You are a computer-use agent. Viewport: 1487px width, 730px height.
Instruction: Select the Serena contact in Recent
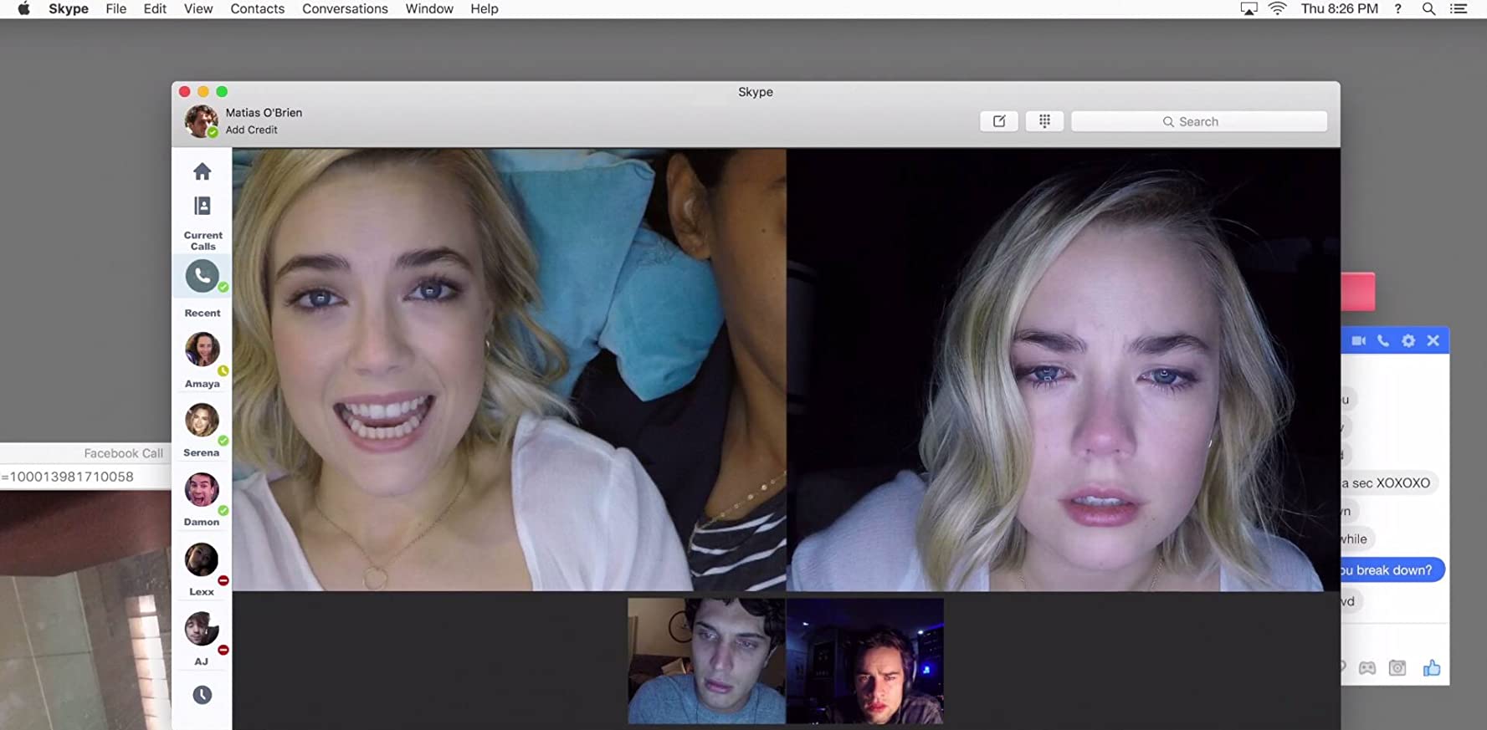click(202, 421)
